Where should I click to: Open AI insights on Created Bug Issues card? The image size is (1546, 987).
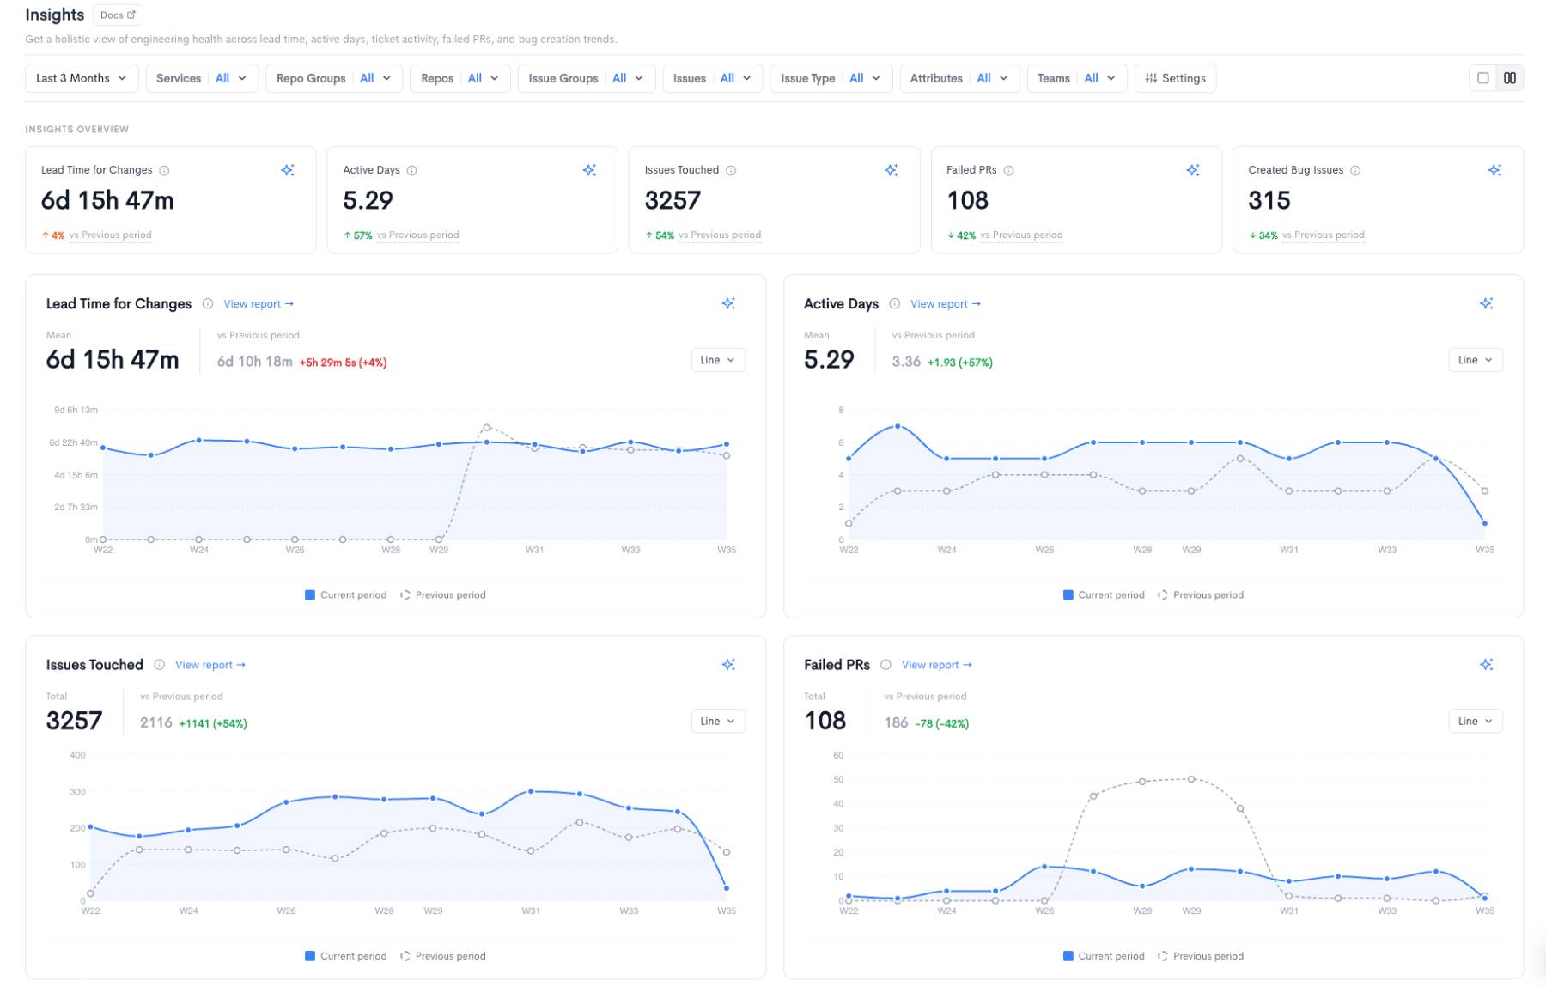tap(1494, 170)
